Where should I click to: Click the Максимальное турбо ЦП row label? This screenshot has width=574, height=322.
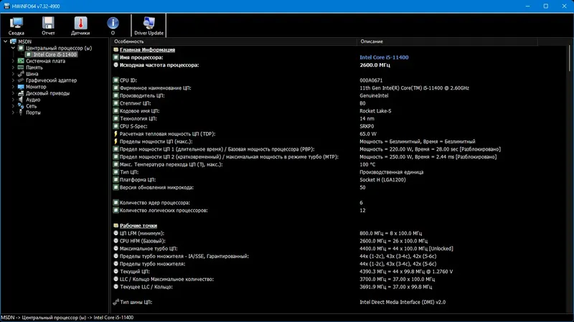click(149, 248)
